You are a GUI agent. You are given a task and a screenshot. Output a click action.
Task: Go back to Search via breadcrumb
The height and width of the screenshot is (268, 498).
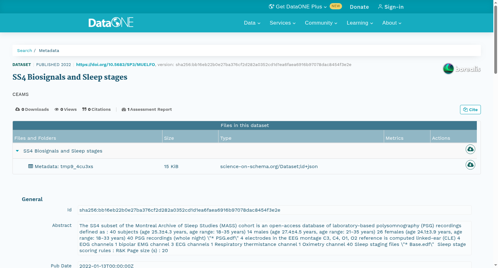tap(25, 50)
